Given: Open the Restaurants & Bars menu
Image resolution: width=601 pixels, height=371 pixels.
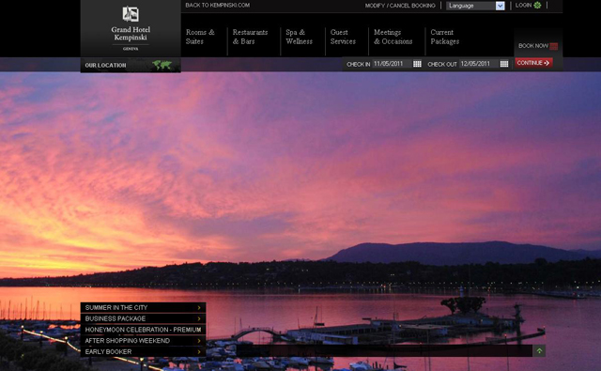Looking at the screenshot, I should pos(250,37).
